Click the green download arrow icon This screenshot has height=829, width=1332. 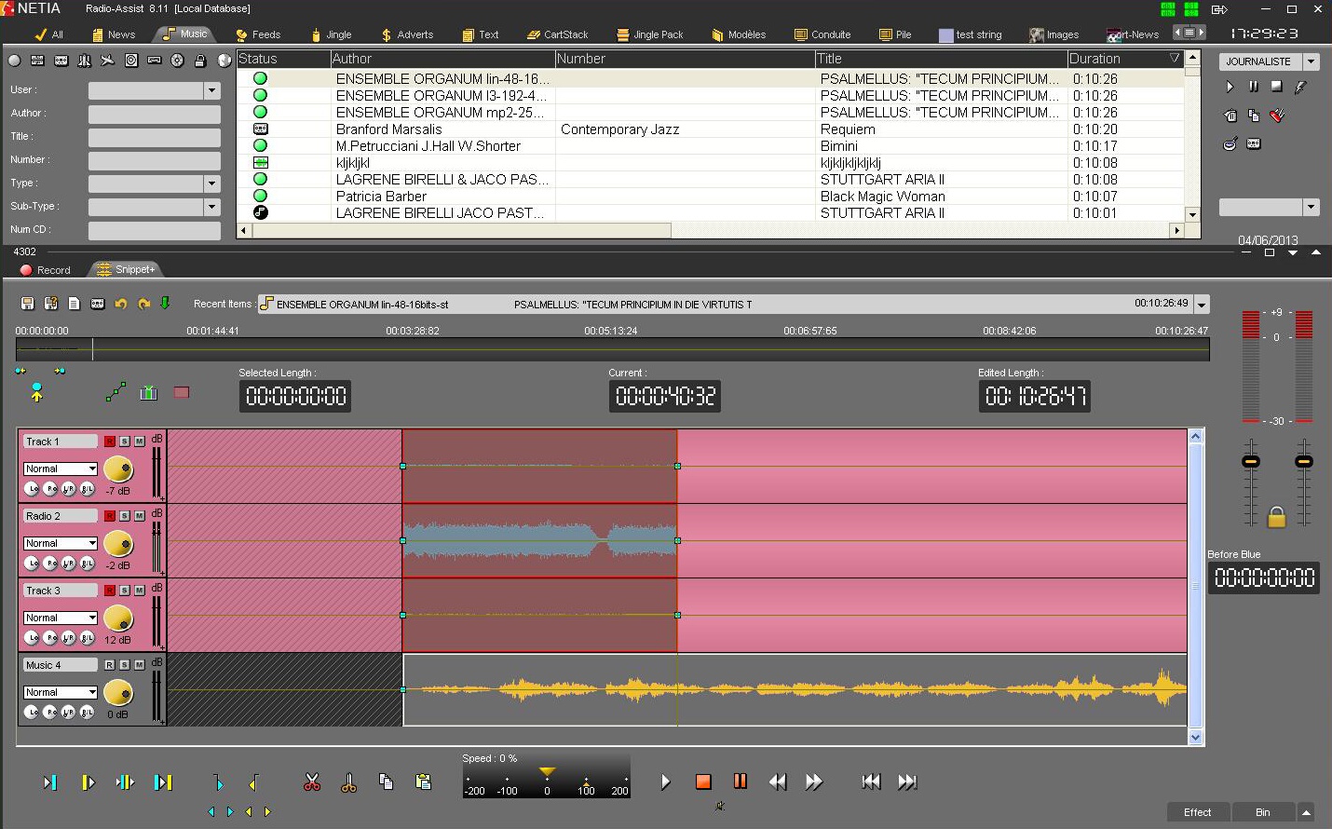coord(165,303)
